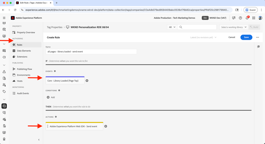Click the Actions info icon

pyautogui.click(x=56, y=117)
